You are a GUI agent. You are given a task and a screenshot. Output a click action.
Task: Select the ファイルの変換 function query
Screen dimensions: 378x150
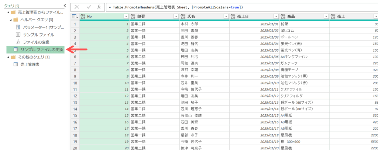click(x=36, y=42)
